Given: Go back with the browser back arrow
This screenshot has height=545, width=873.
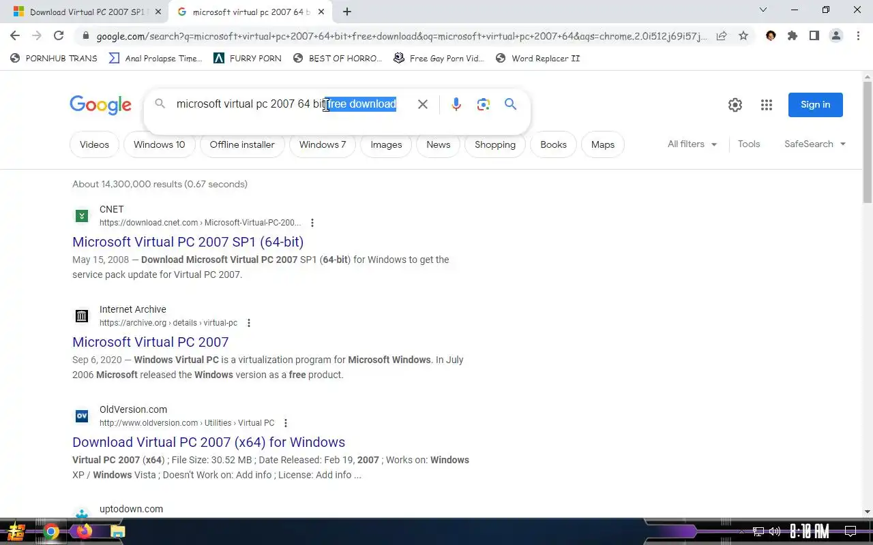Looking at the screenshot, I should coord(15,36).
